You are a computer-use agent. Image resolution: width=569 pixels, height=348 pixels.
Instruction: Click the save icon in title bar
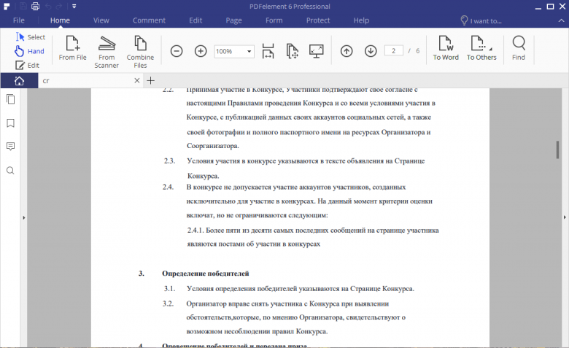(x=23, y=6)
